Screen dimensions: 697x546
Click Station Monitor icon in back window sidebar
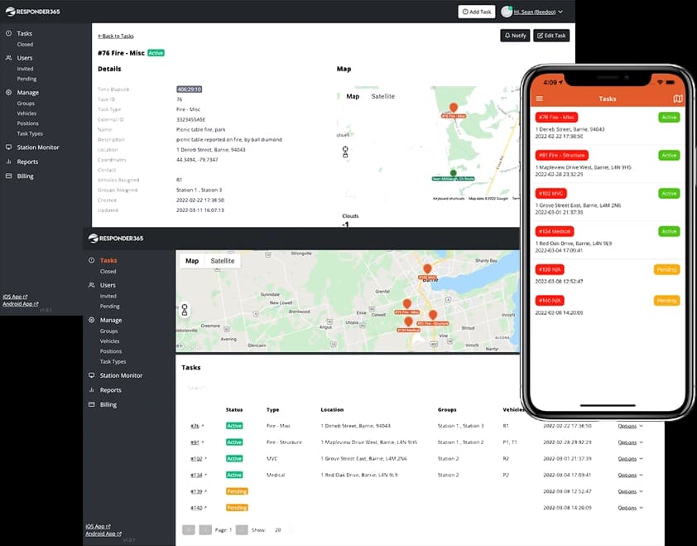pyautogui.click(x=9, y=147)
